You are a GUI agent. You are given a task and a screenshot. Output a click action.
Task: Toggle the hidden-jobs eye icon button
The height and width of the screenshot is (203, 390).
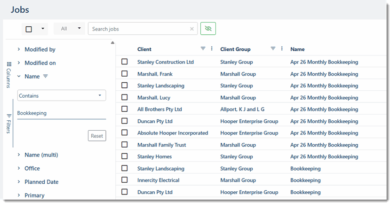tap(208, 29)
